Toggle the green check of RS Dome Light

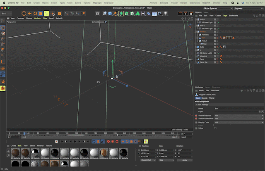(219, 53)
